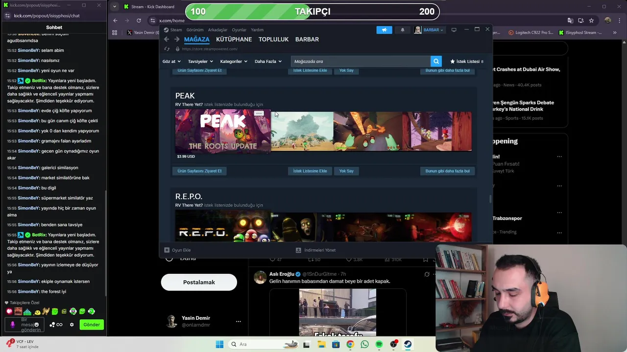Click the purple microphone icon in chat
This screenshot has width=627, height=352.
click(13, 325)
